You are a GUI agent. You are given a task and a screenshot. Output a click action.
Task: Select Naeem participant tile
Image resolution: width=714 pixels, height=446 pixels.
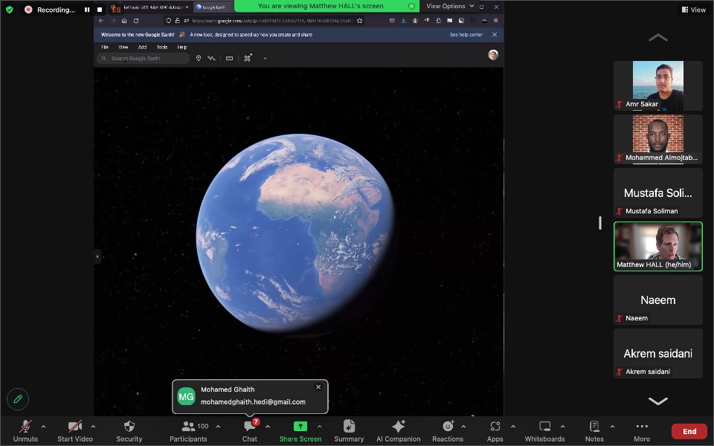tap(658, 300)
